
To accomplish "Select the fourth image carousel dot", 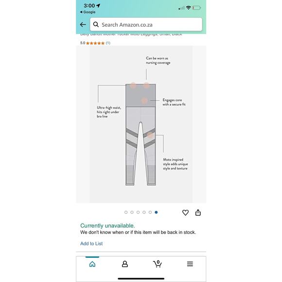I will tap(144, 212).
